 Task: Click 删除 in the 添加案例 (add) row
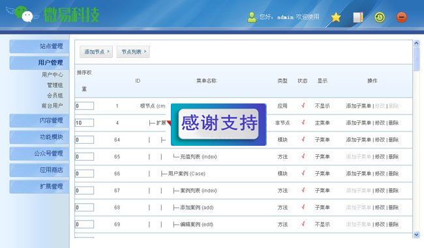[x=394, y=207]
